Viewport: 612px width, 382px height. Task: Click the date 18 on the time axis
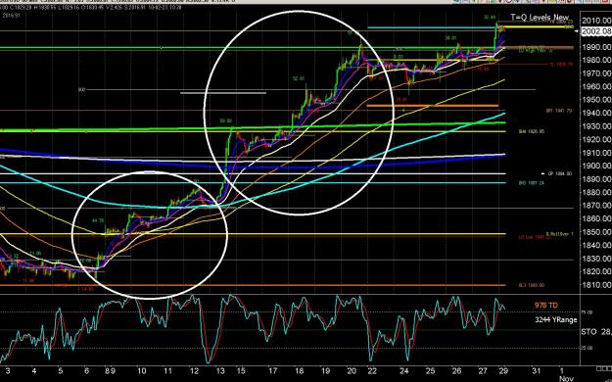point(300,371)
